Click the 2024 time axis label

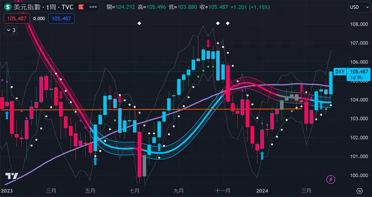coord(262,191)
